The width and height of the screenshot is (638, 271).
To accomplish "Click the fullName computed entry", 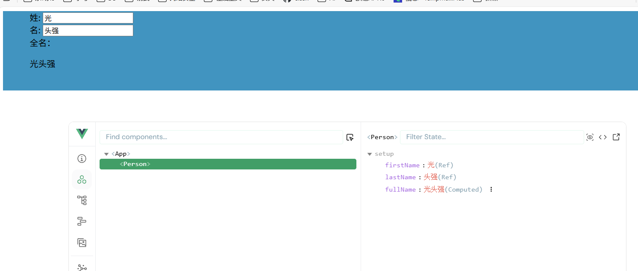I will click(434, 189).
